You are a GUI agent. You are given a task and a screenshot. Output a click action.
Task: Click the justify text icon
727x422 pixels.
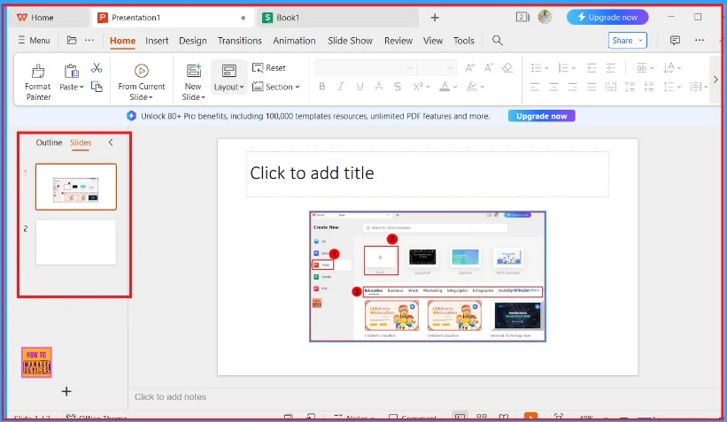(x=592, y=86)
